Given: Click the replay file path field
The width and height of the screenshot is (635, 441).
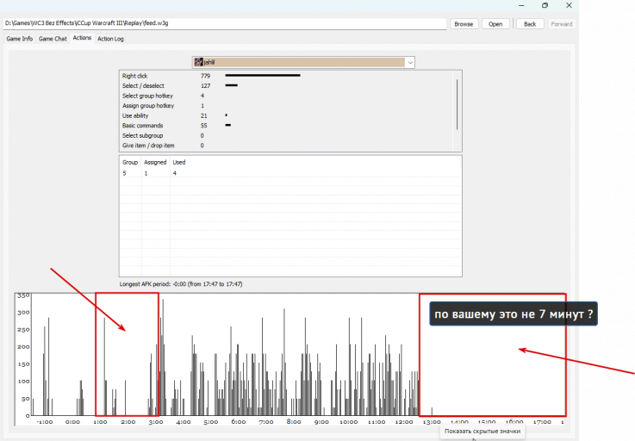Looking at the screenshot, I should (x=225, y=23).
